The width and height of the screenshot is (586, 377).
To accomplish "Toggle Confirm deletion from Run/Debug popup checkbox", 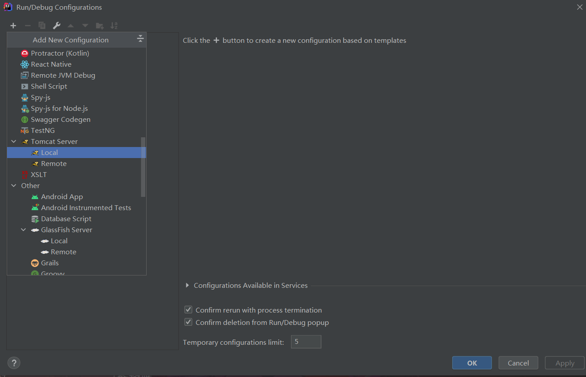I will tap(189, 322).
